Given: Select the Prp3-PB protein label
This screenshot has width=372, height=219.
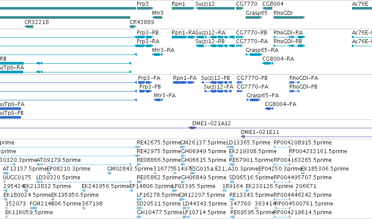Looking at the screenshot, I should pos(150,87).
